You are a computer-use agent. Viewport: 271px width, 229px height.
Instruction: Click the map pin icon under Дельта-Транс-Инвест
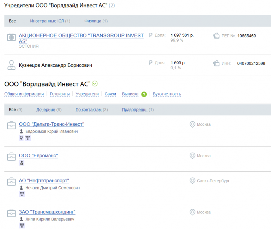(21, 138)
